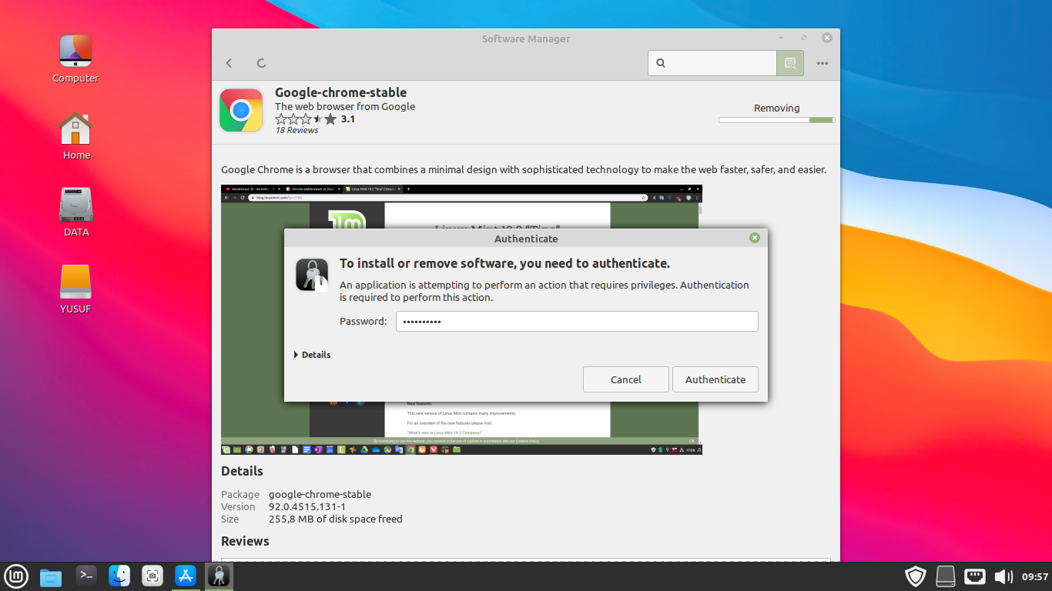Click the version text 92.0.4515.131-1
Image resolution: width=1052 pixels, height=591 pixels.
click(x=307, y=506)
